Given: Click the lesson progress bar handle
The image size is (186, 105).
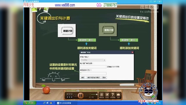Looking at the screenshot, I should [x=78, y=91].
